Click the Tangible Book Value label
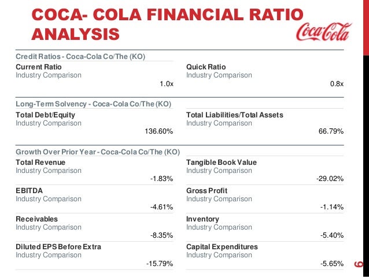 221,162
